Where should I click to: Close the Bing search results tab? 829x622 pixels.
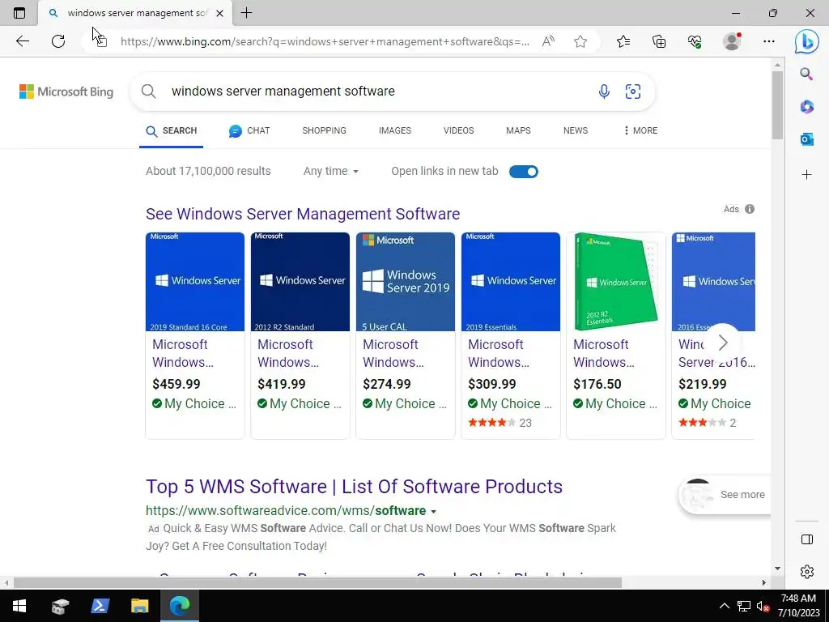click(220, 13)
